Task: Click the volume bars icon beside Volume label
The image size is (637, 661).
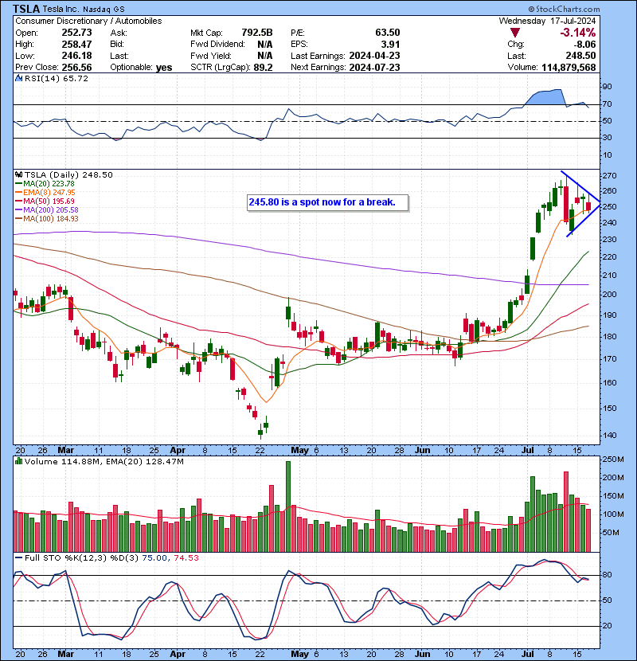Action: click(x=19, y=461)
